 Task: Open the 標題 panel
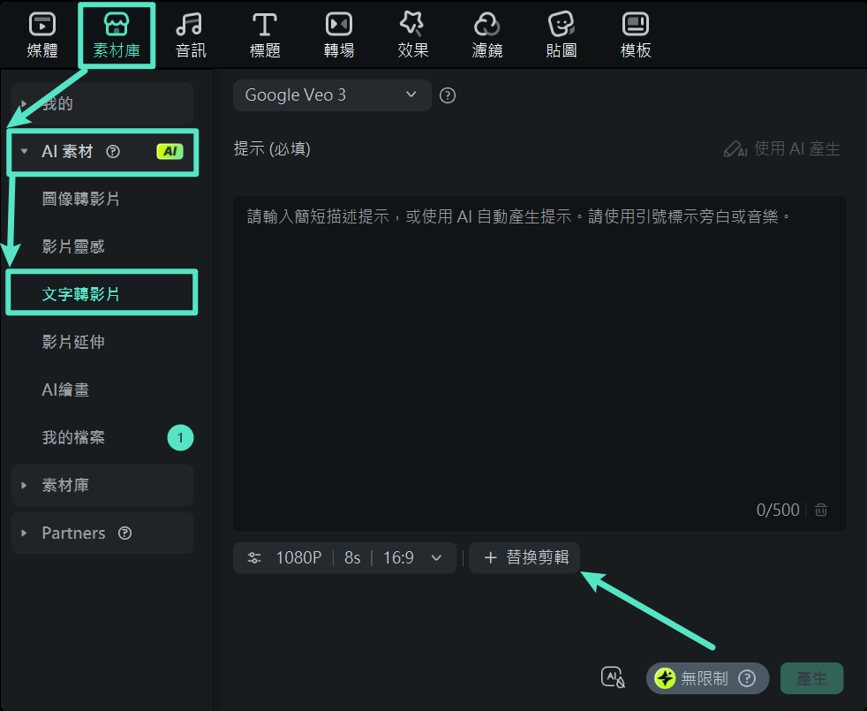(x=264, y=34)
